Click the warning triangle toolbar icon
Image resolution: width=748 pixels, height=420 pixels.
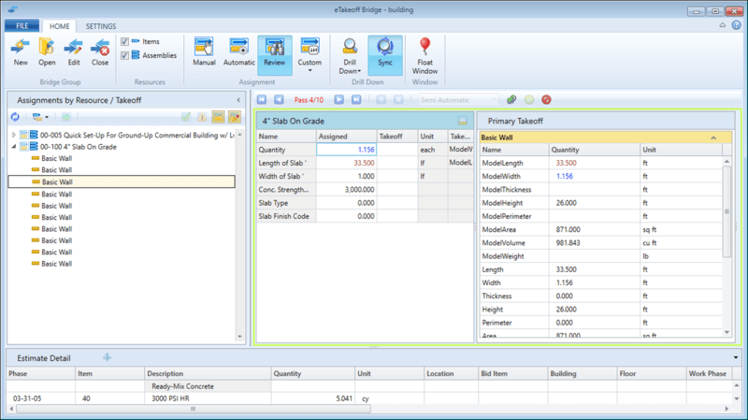(x=202, y=117)
